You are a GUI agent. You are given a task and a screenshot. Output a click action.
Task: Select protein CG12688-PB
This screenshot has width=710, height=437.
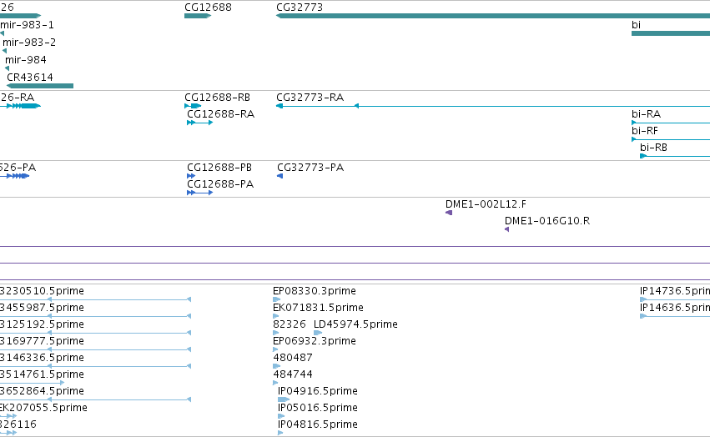click(191, 176)
